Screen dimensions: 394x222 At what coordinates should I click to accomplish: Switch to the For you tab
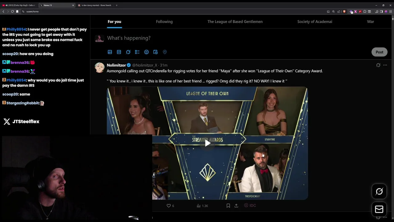[x=114, y=22]
